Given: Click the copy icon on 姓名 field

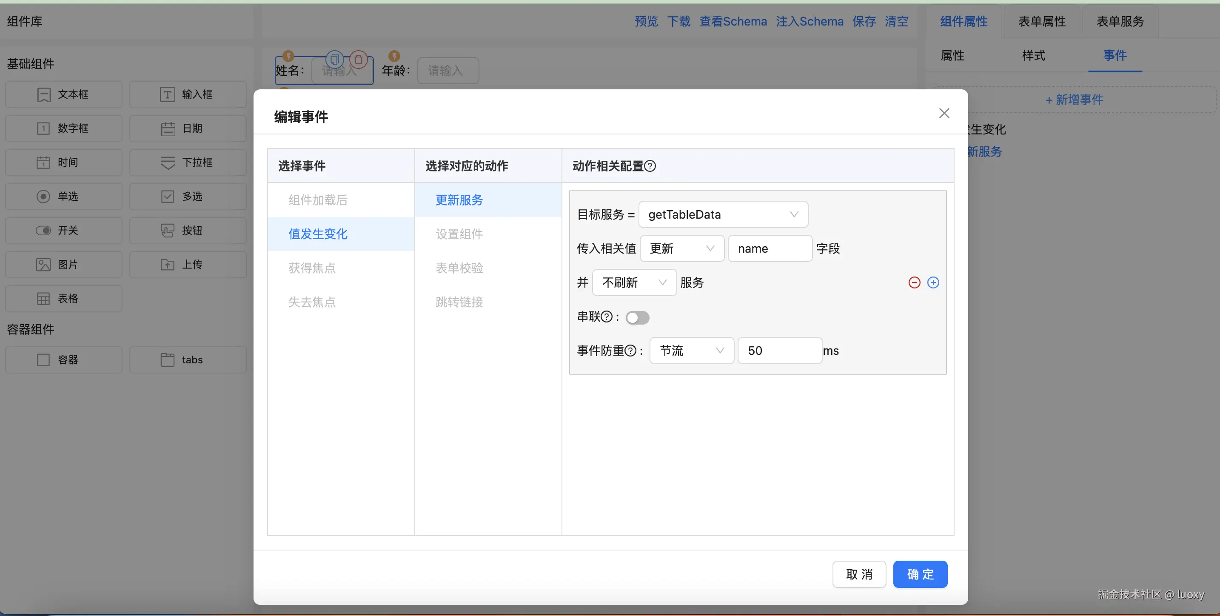Looking at the screenshot, I should pyautogui.click(x=334, y=60).
